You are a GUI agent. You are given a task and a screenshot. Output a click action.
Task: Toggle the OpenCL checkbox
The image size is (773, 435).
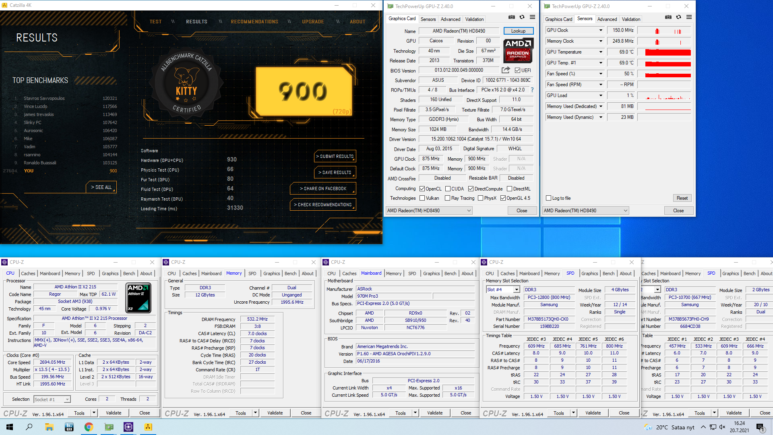(x=422, y=188)
